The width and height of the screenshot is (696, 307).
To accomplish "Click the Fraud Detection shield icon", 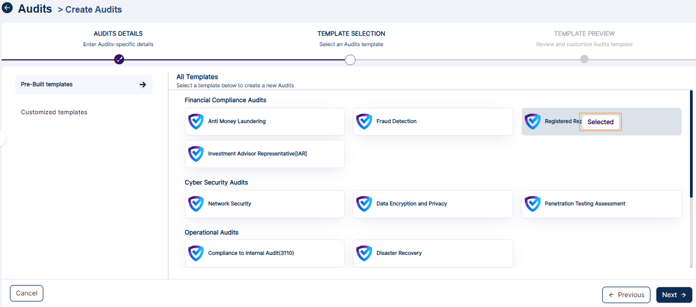I will (364, 121).
